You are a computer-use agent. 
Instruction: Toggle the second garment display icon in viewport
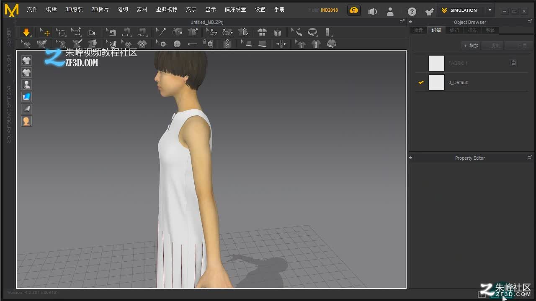26,73
